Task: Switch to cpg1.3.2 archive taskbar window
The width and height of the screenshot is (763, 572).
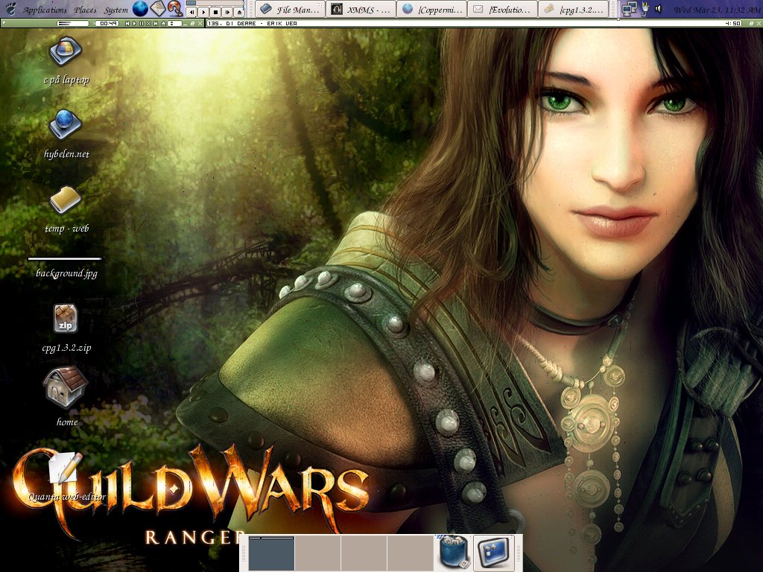Action: coord(573,9)
